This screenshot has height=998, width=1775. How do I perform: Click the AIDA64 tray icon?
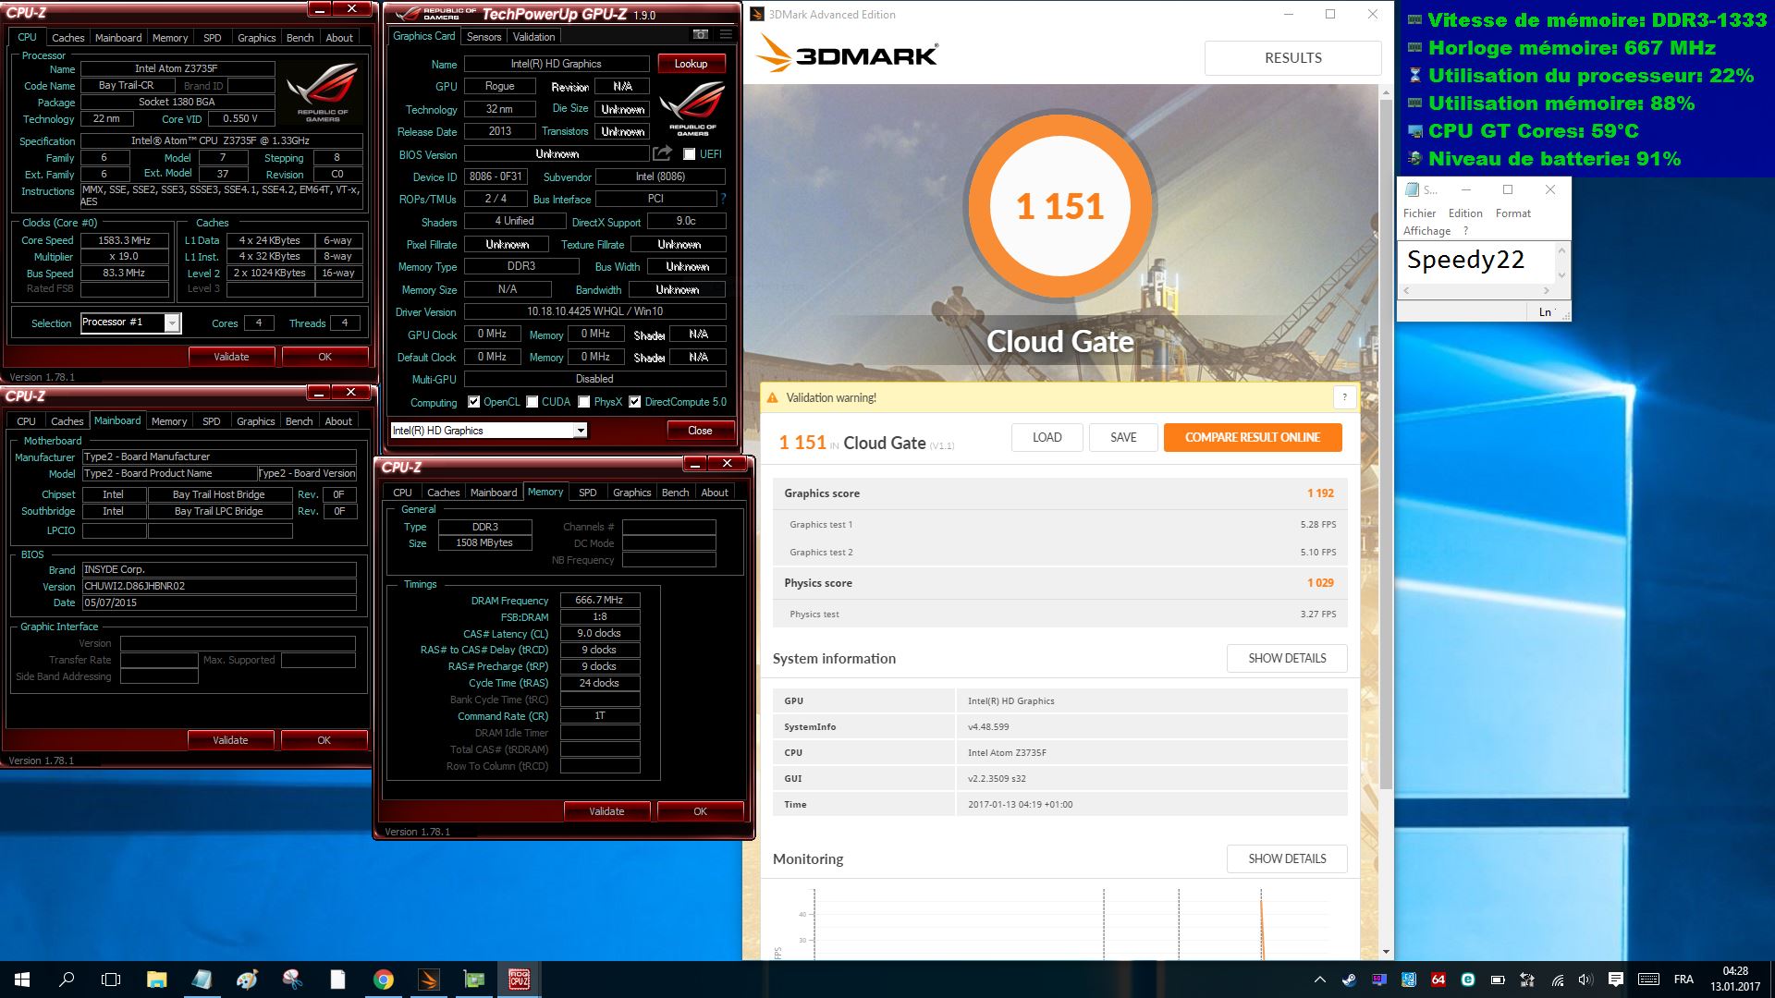tap(1438, 980)
